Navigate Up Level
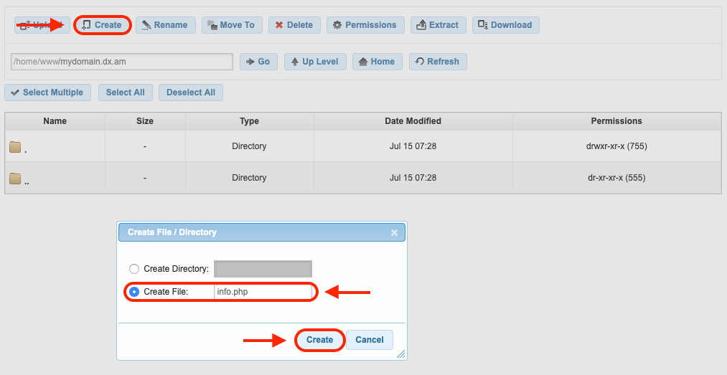The width and height of the screenshot is (727, 375). (x=315, y=62)
